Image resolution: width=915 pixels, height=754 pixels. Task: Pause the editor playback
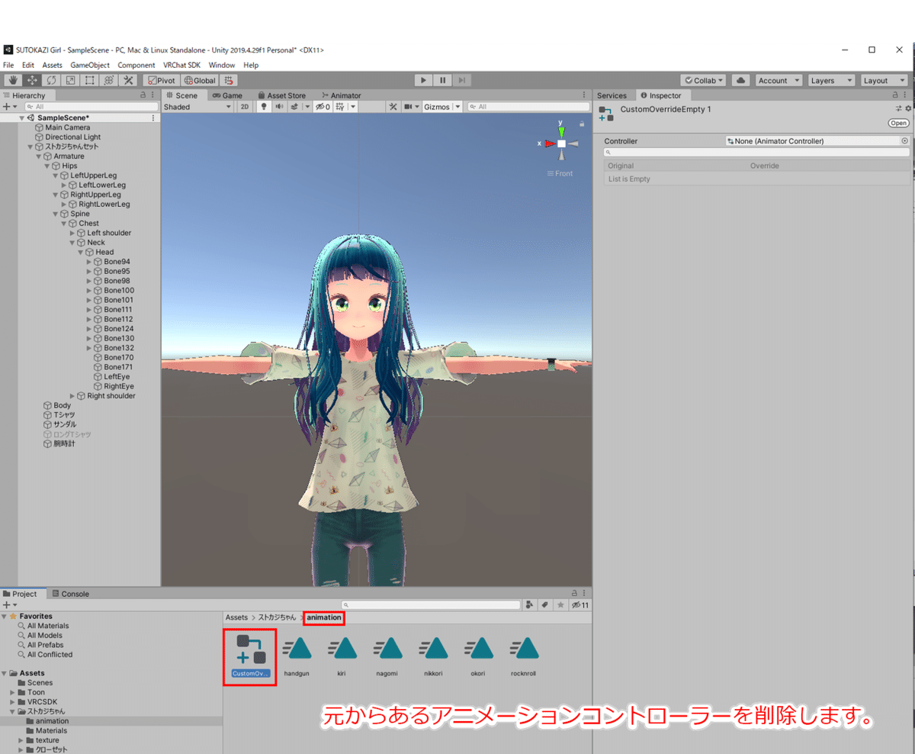[x=442, y=80]
